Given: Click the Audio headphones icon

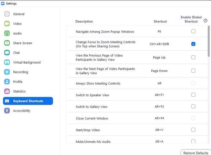Looking at the screenshot, I should click(7, 33).
